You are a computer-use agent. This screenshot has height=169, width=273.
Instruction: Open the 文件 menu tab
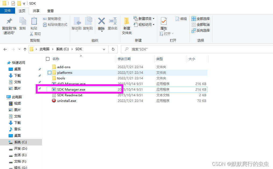click(8, 11)
